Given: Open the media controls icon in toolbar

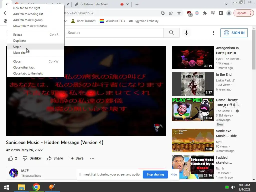Looking at the screenshot, I should (213, 13).
